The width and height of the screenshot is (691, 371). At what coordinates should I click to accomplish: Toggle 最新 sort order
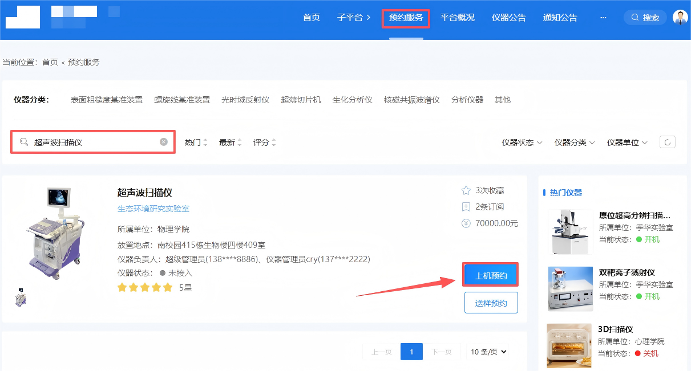231,142
